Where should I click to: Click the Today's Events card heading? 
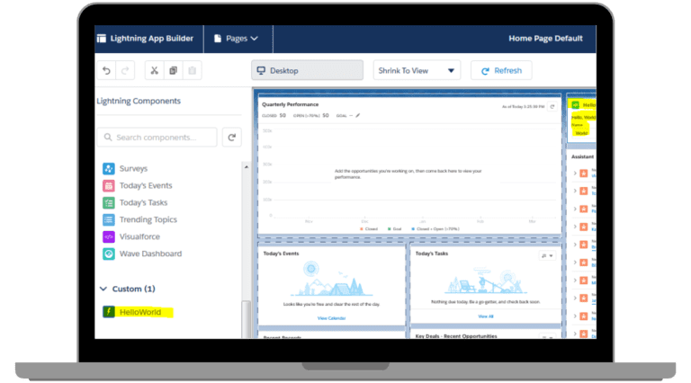coord(281,254)
